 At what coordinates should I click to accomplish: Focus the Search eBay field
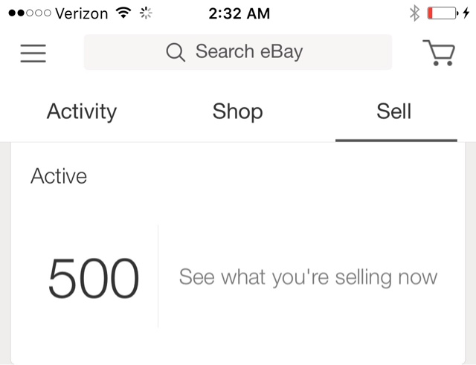coord(248,52)
